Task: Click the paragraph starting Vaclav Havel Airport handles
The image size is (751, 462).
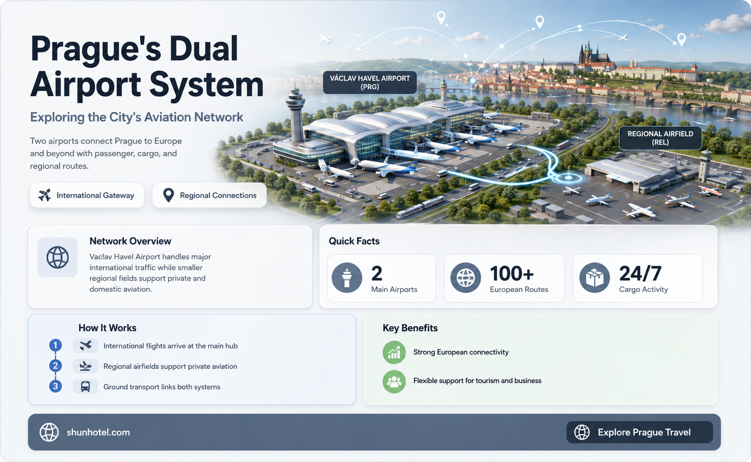Action: click(x=150, y=273)
